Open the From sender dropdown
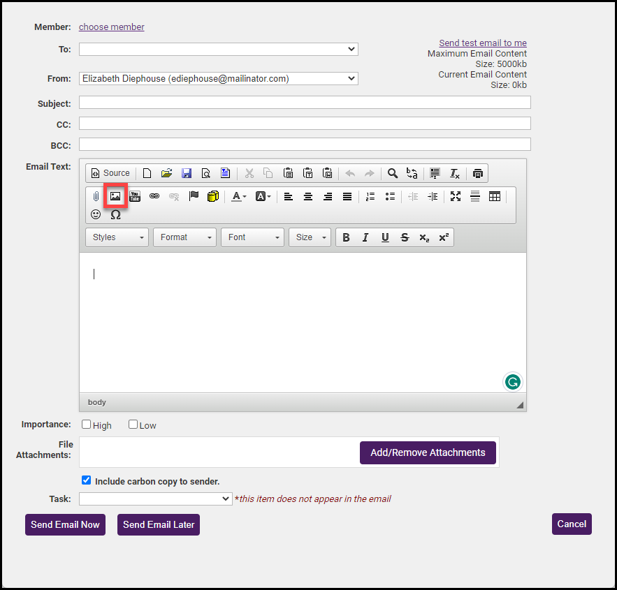This screenshot has width=617, height=590. tap(218, 79)
